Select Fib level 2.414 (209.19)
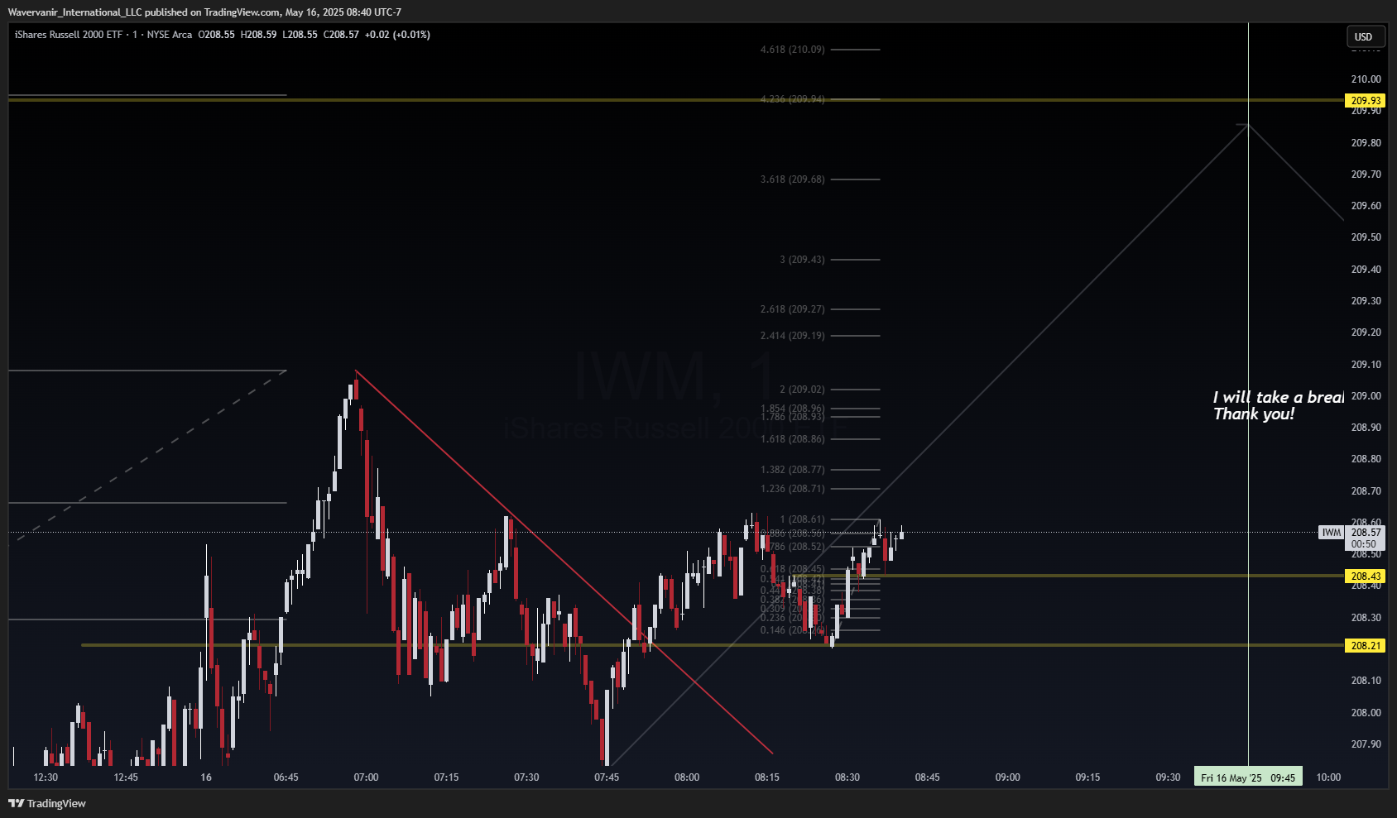1397x818 pixels. [x=792, y=336]
